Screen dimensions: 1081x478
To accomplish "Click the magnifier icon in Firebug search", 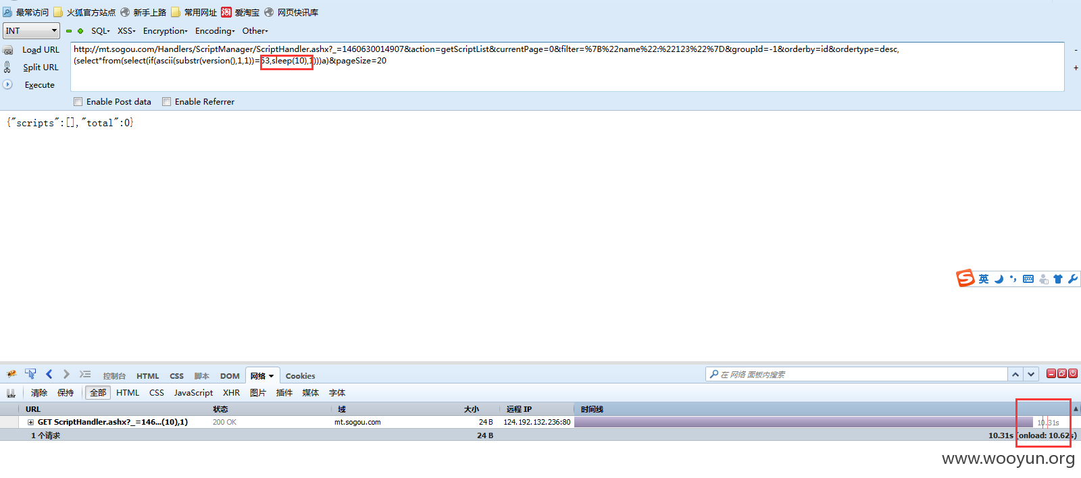I will pos(714,374).
